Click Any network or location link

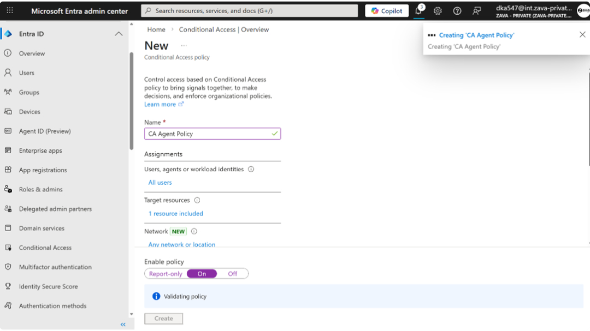click(182, 245)
